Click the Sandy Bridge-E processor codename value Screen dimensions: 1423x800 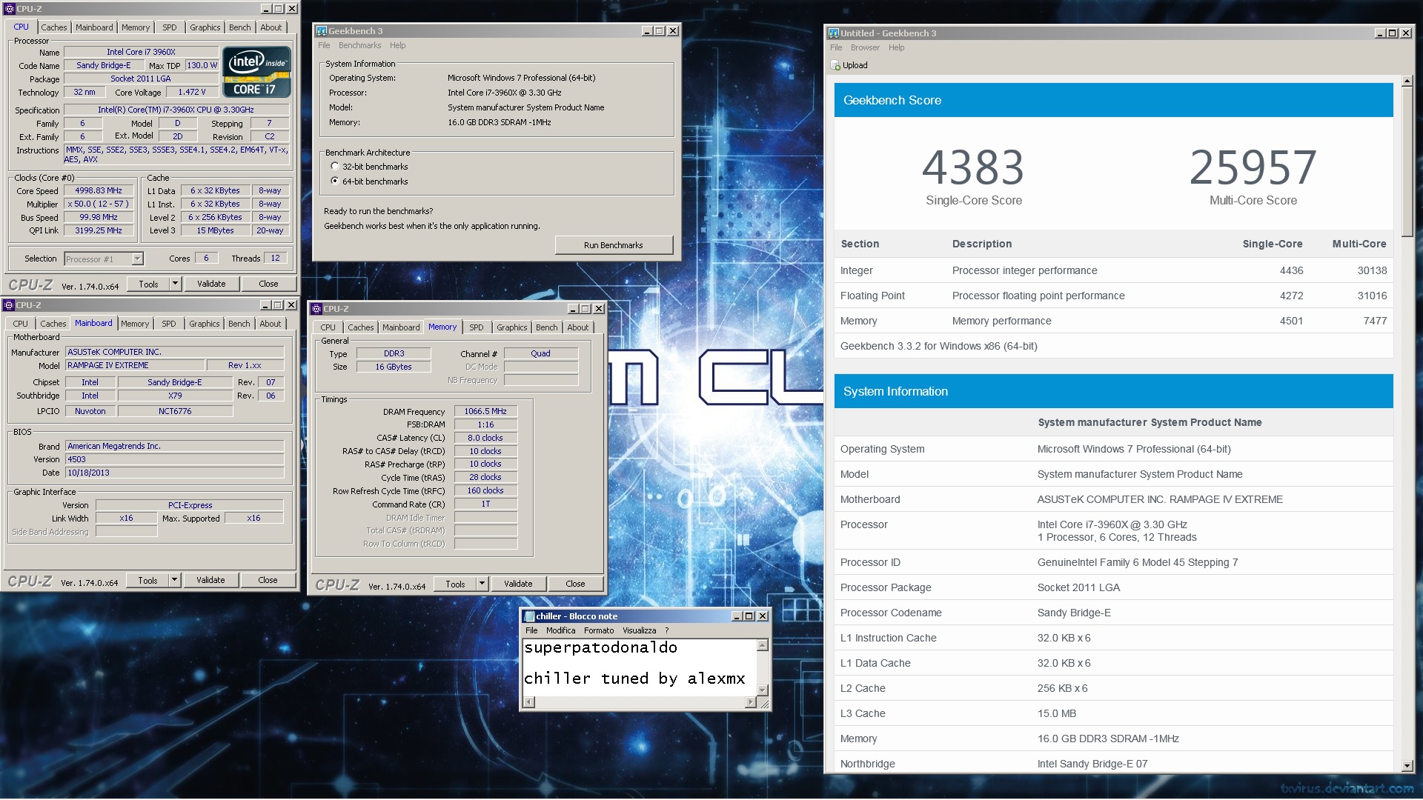pyautogui.click(x=1074, y=613)
